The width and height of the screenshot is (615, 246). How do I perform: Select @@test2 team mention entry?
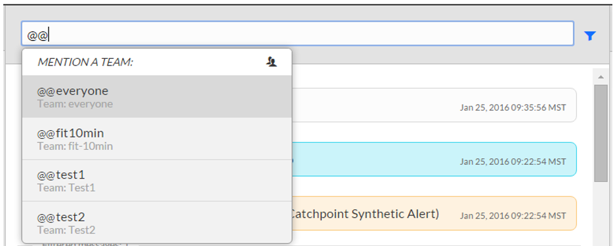157,222
